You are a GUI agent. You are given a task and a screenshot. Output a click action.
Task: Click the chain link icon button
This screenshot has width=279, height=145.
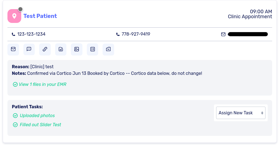click(x=45, y=49)
